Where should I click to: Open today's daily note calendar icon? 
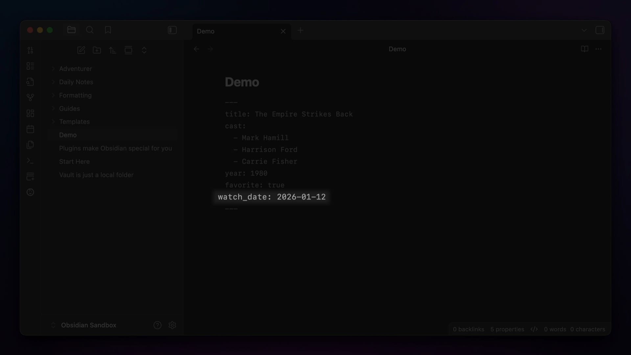[x=30, y=129]
